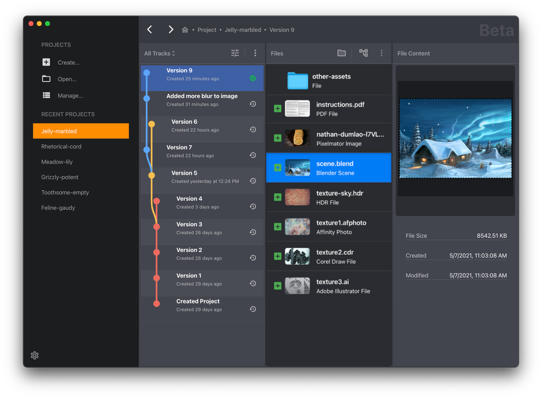This screenshot has width=542, height=398.
Task: Open Files panel folder icon
Action: (x=341, y=53)
